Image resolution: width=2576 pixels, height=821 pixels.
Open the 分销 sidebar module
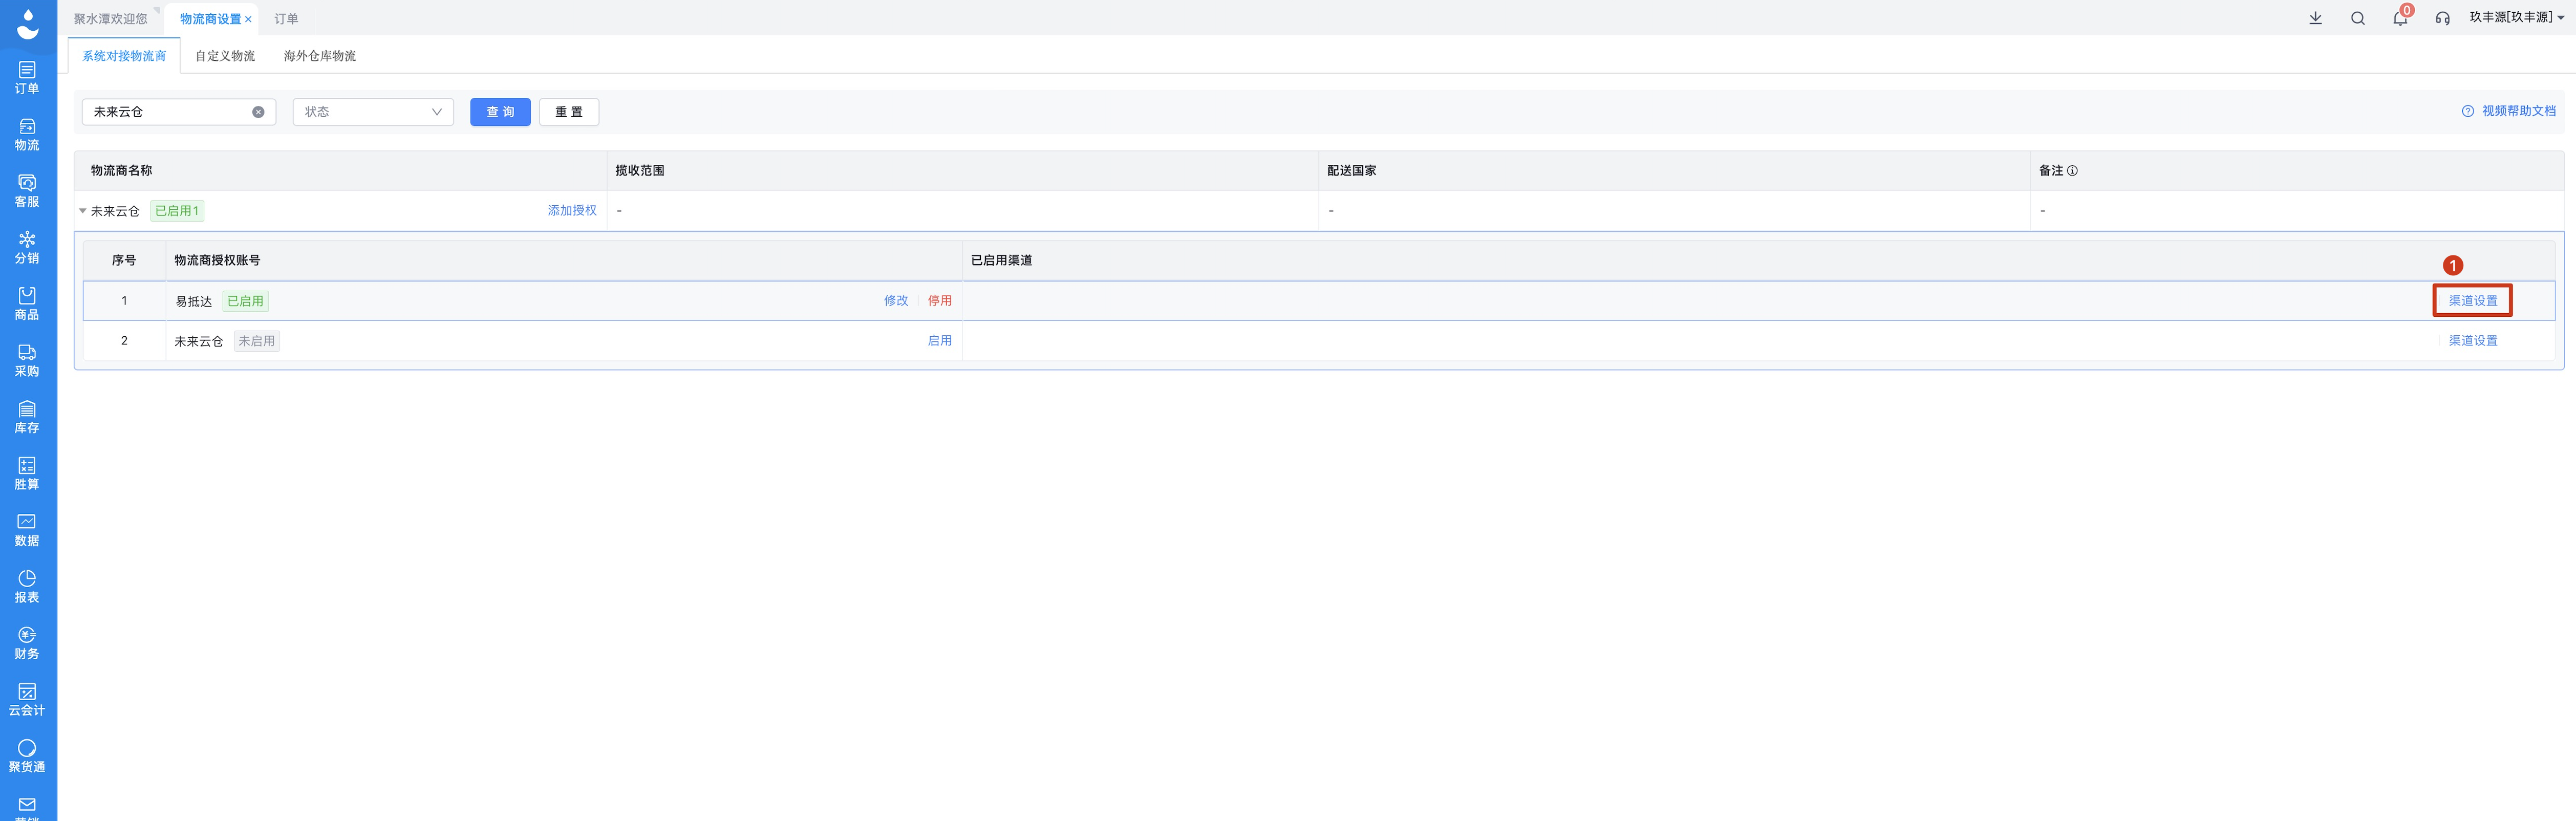tap(27, 248)
